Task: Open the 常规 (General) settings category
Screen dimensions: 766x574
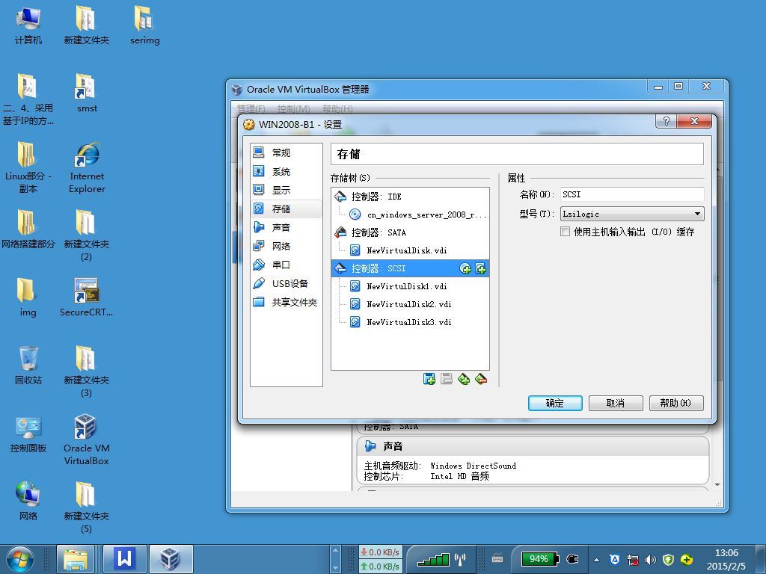Action: point(287,152)
